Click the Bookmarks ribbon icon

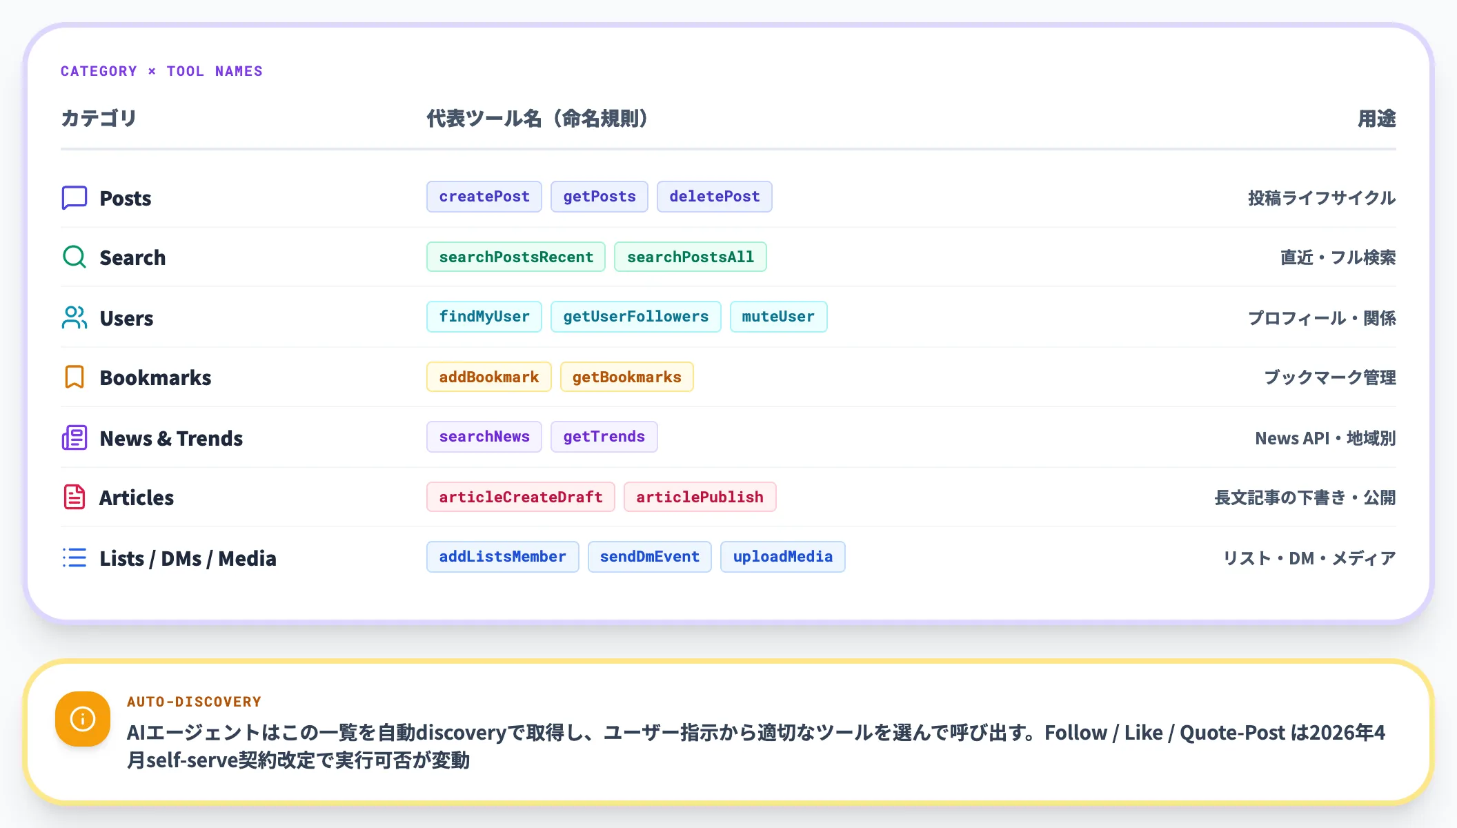pyautogui.click(x=75, y=377)
